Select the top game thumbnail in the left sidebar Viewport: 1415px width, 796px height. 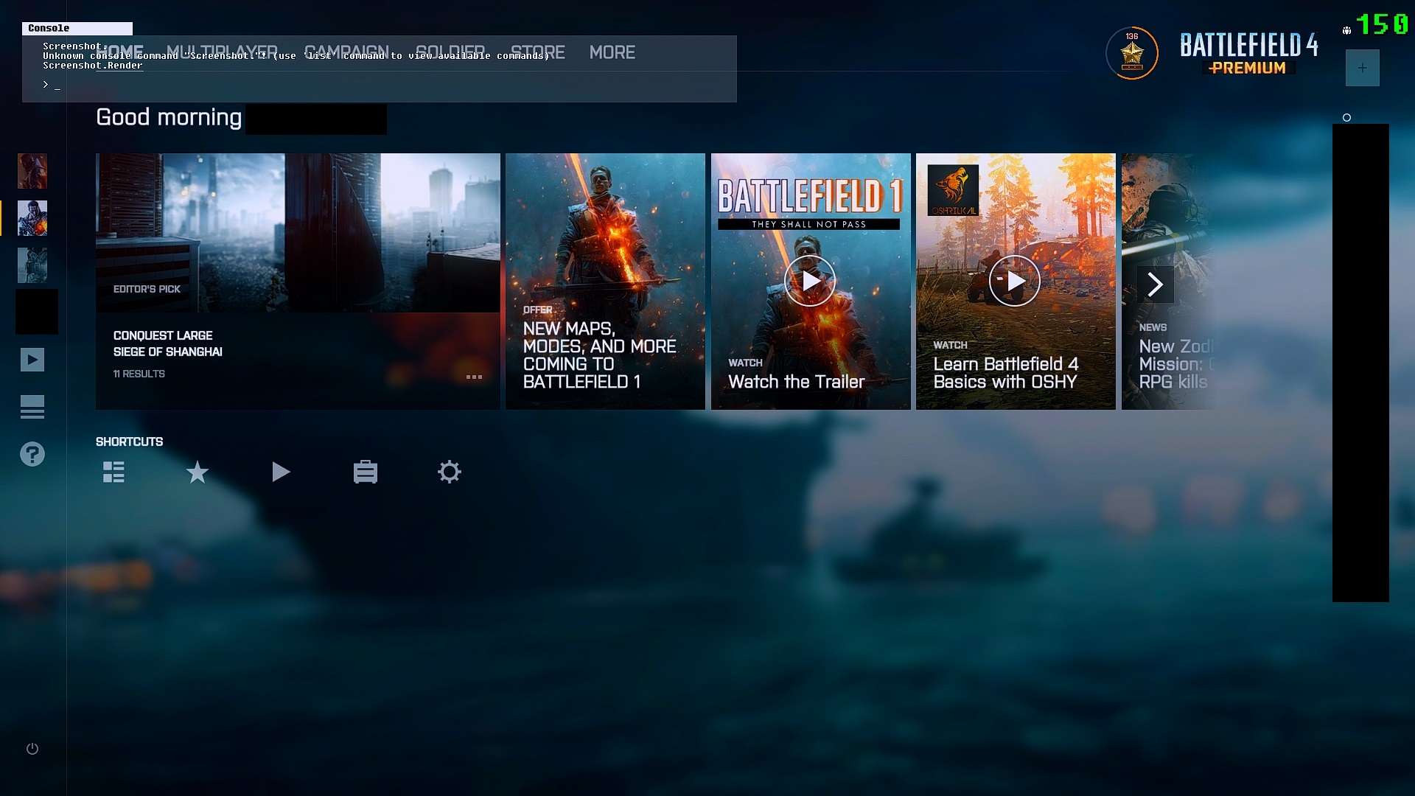(32, 171)
